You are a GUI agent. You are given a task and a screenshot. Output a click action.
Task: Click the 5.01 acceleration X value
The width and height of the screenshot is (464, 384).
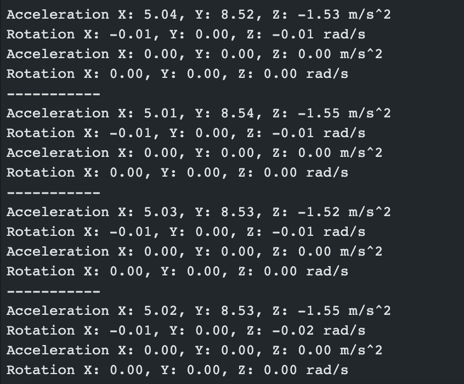[160, 113]
